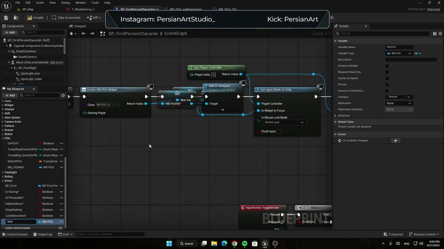Add On Visibility Changed event
Screen dimensions: 444x249
tap(395, 140)
